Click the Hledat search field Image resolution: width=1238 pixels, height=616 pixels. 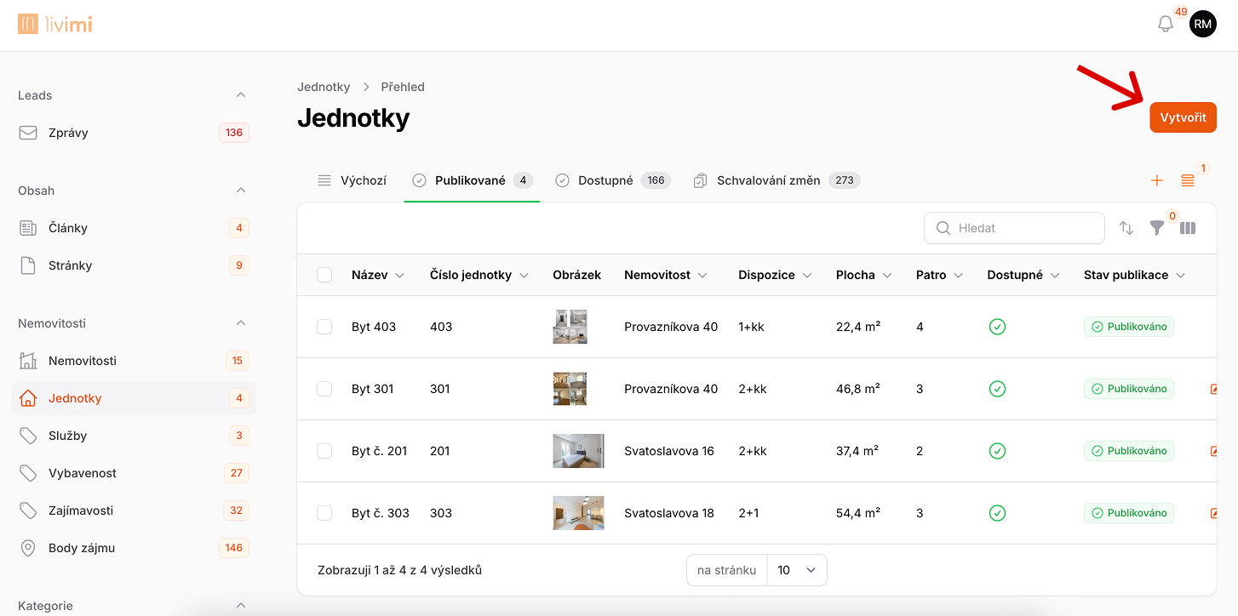(x=1014, y=228)
